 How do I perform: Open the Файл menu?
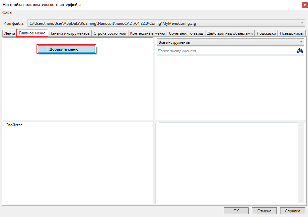(7, 13)
